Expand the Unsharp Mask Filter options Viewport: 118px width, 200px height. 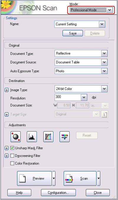click(x=6, y=148)
